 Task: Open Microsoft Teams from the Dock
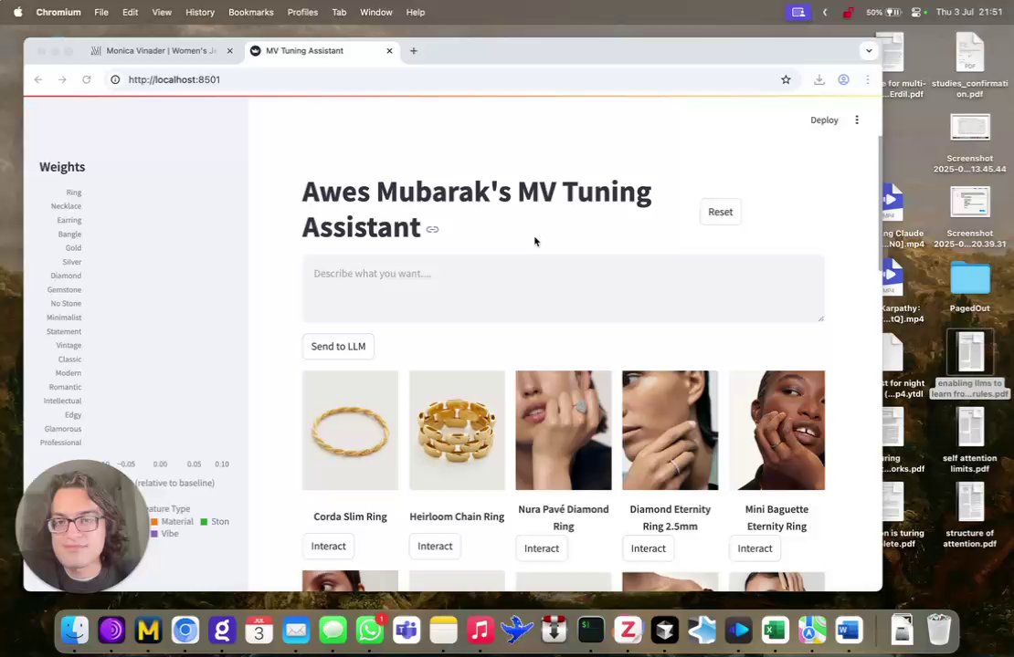coord(407,630)
